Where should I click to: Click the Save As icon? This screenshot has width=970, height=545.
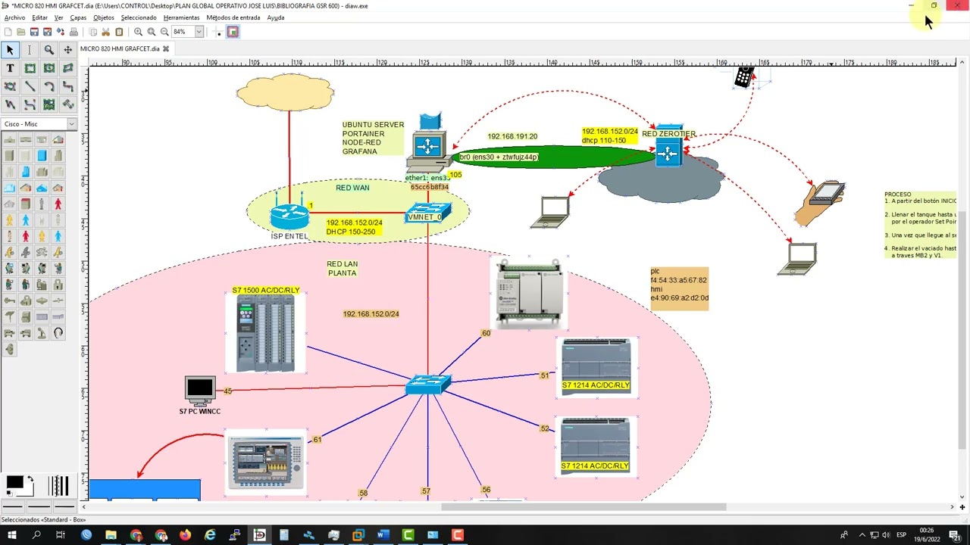[47, 32]
